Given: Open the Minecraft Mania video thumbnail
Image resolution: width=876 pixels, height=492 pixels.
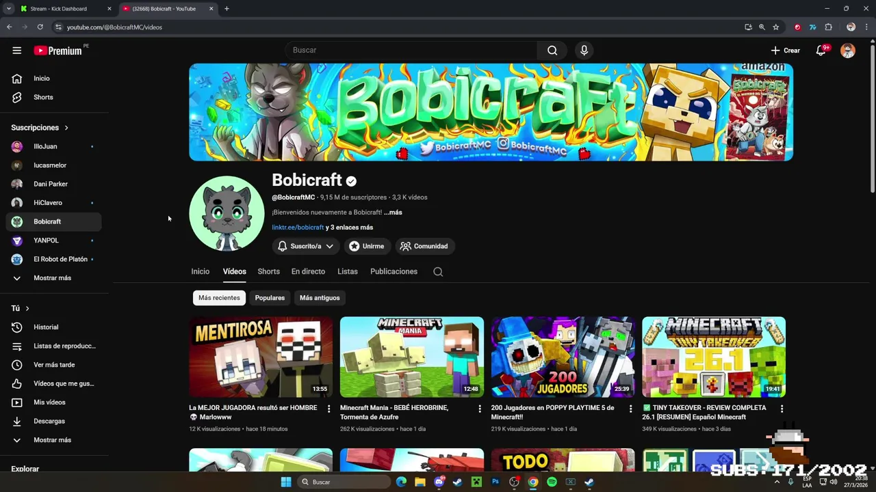Looking at the screenshot, I should [412, 357].
